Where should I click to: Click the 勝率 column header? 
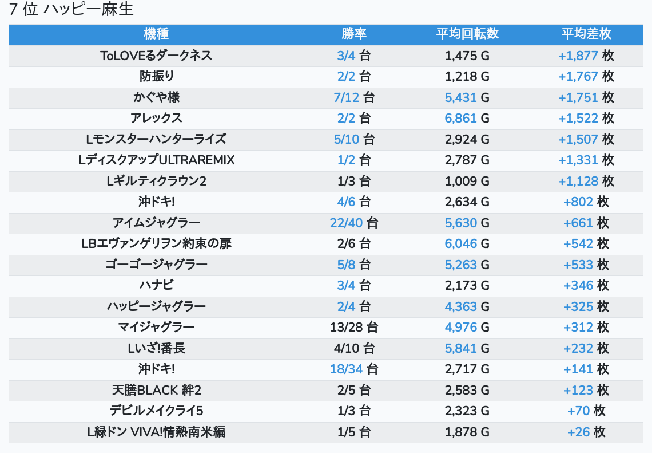(354, 34)
